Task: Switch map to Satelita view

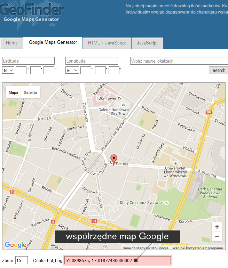Action: coord(30,92)
